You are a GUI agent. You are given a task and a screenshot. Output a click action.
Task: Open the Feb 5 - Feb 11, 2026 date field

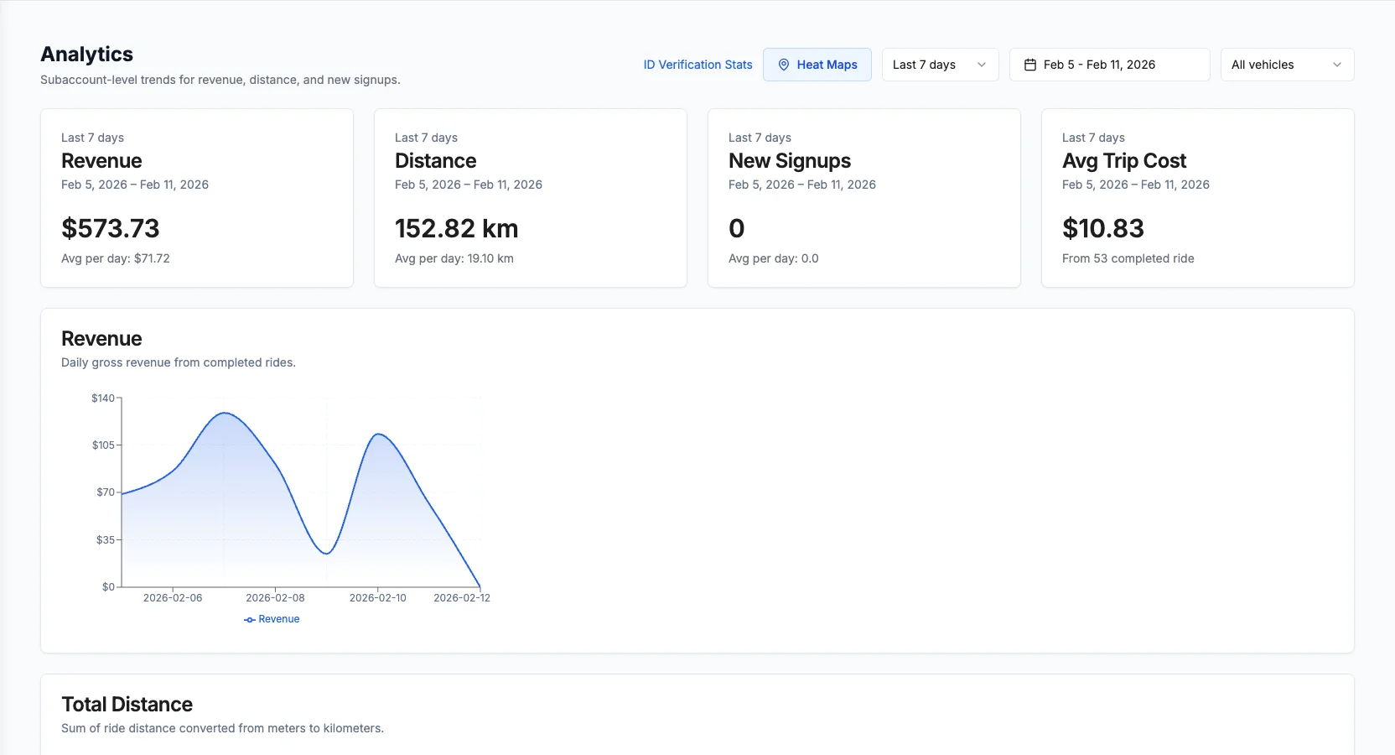pyautogui.click(x=1110, y=65)
